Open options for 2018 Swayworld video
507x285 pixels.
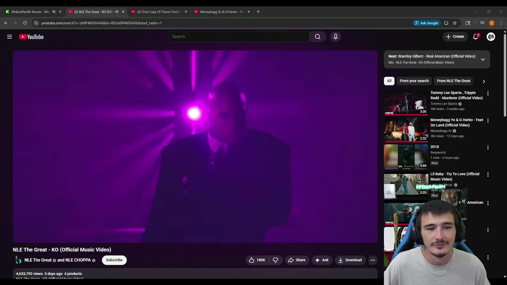point(488,148)
